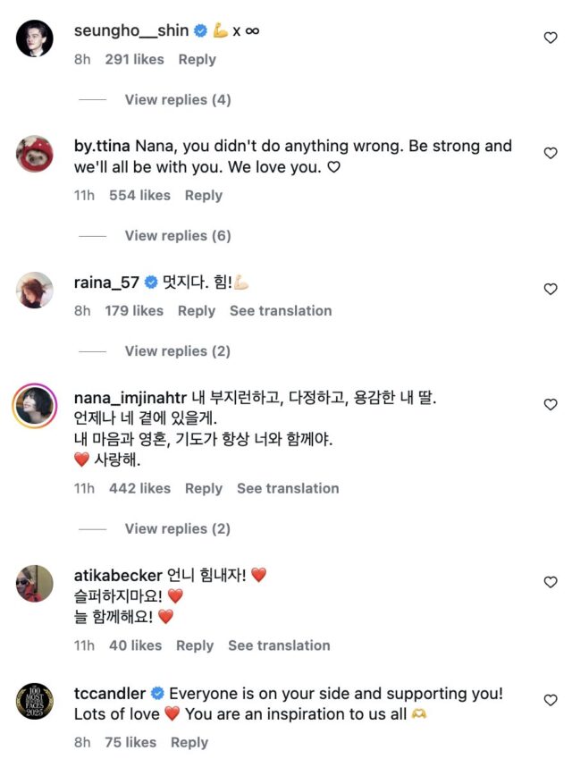The height and width of the screenshot is (776, 572).
Task: Click raina_57's profile avatar
Action: click(x=35, y=290)
